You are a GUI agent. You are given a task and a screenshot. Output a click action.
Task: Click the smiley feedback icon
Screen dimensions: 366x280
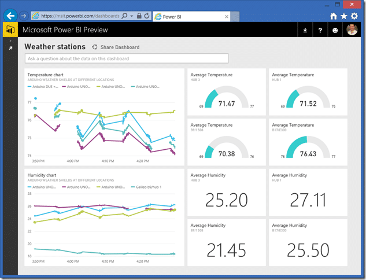(335, 30)
